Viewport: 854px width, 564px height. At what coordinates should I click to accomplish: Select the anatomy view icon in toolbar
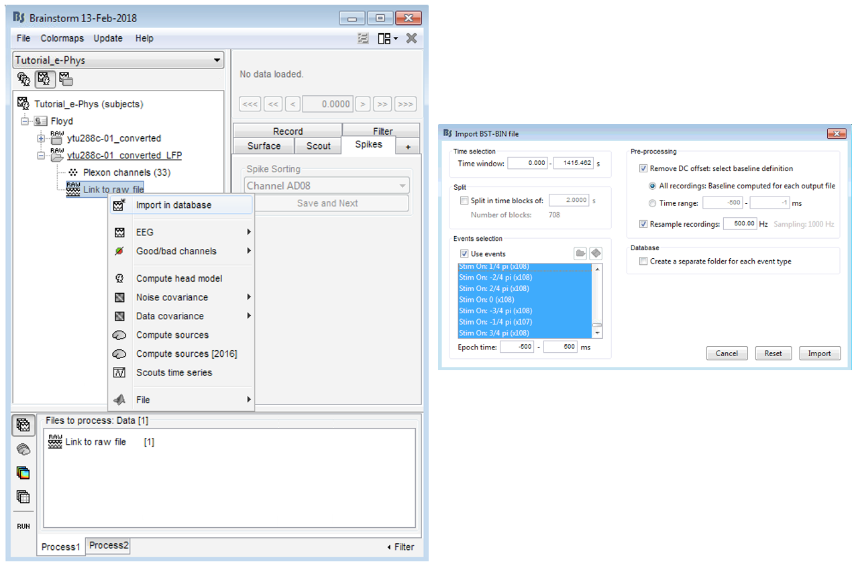(x=23, y=79)
